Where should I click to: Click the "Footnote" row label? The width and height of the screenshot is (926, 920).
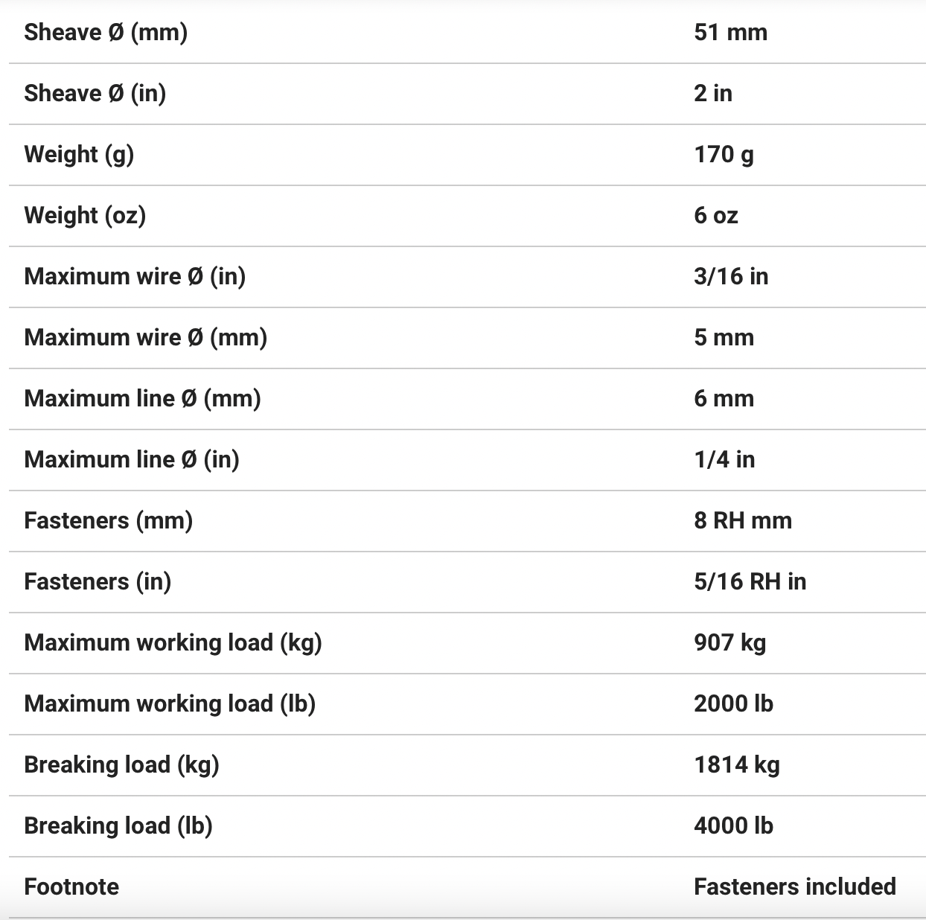pos(71,887)
